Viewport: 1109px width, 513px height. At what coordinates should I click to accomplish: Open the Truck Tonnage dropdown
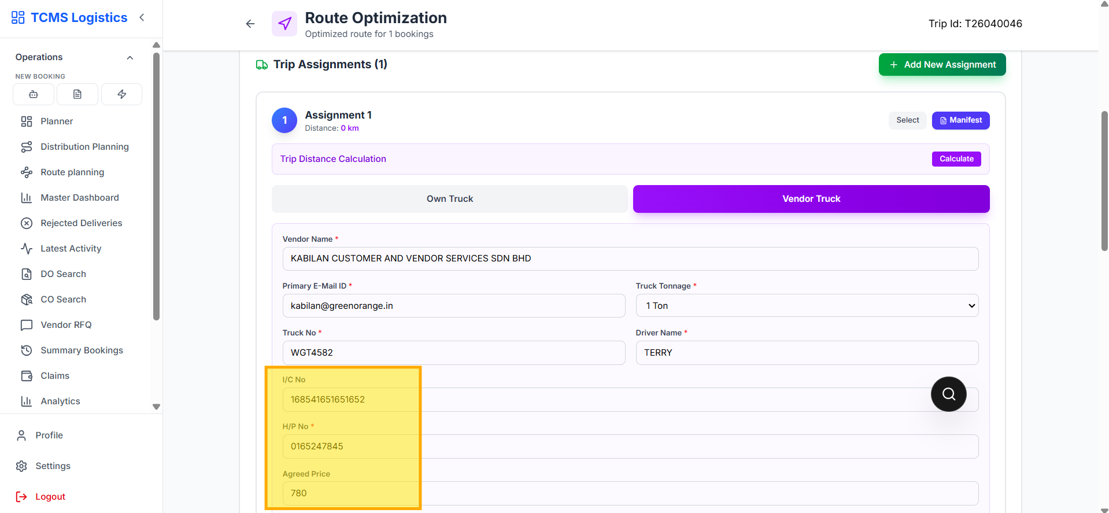coord(807,305)
